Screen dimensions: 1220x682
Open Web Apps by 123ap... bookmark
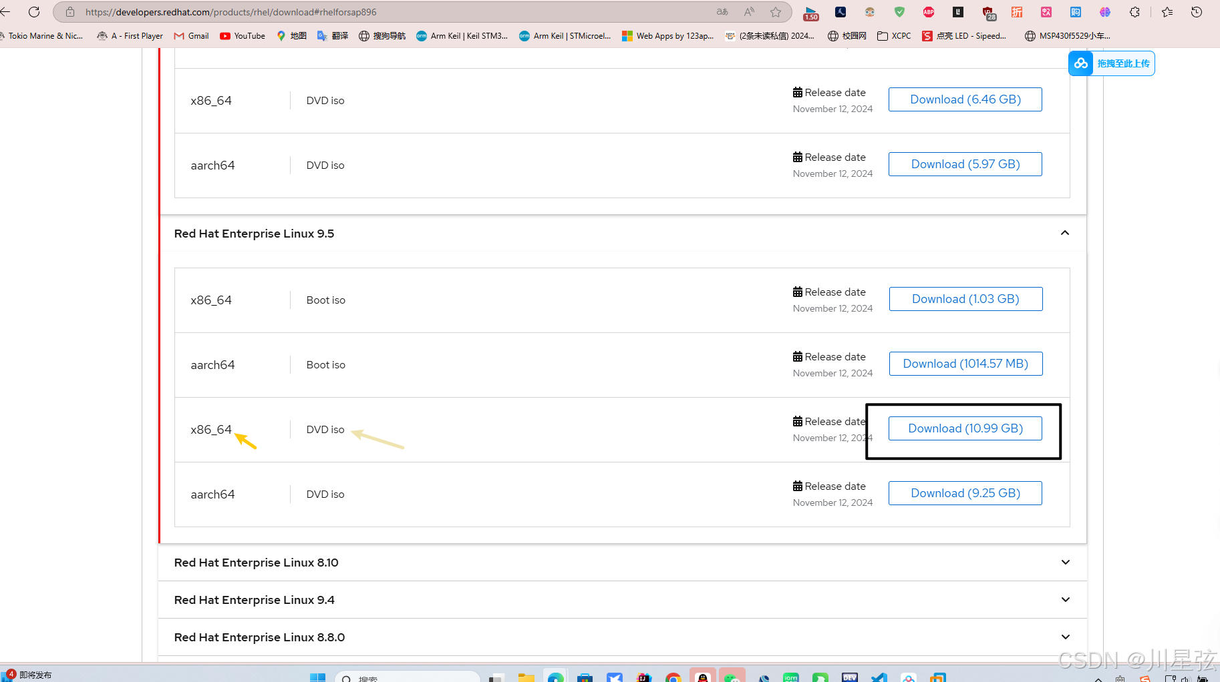pos(667,36)
